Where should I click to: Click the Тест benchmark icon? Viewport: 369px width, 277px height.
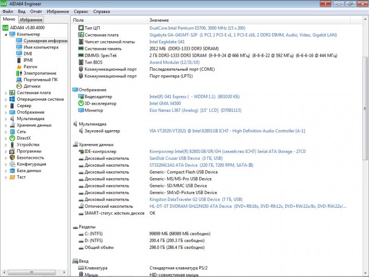click(12, 176)
